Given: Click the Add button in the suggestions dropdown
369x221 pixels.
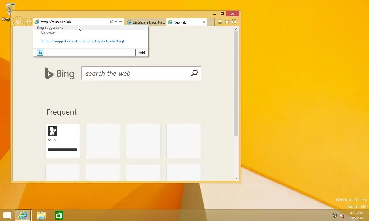Looking at the screenshot, I should [x=142, y=52].
